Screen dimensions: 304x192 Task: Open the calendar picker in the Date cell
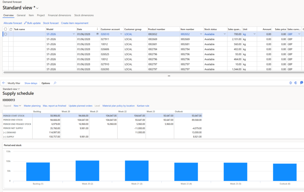97,34
